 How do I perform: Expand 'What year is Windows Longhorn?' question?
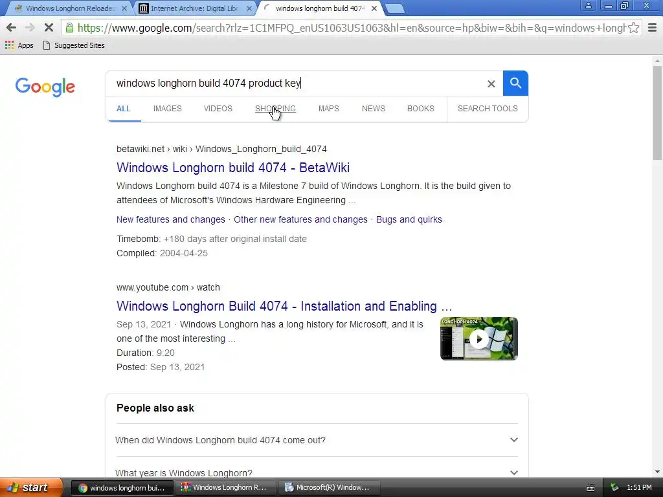point(317,472)
